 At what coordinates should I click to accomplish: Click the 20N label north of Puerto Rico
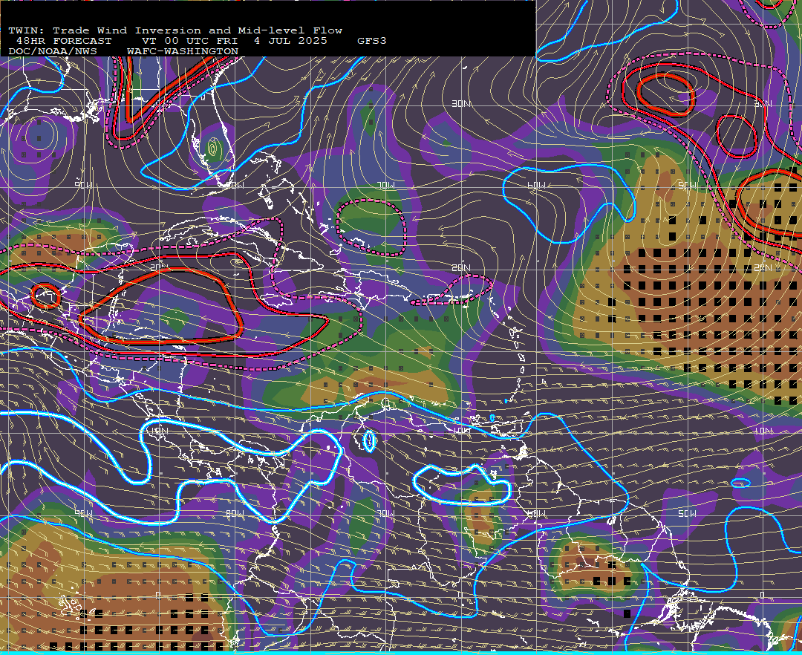pos(461,267)
